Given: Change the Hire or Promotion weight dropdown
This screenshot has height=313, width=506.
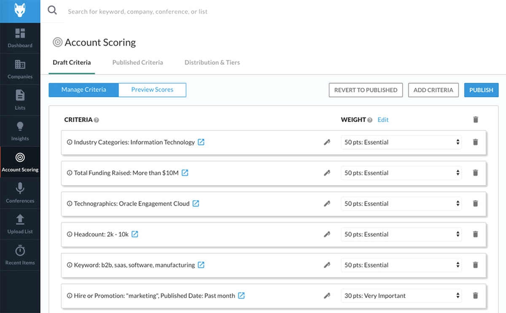Looking at the screenshot, I should 401,296.
